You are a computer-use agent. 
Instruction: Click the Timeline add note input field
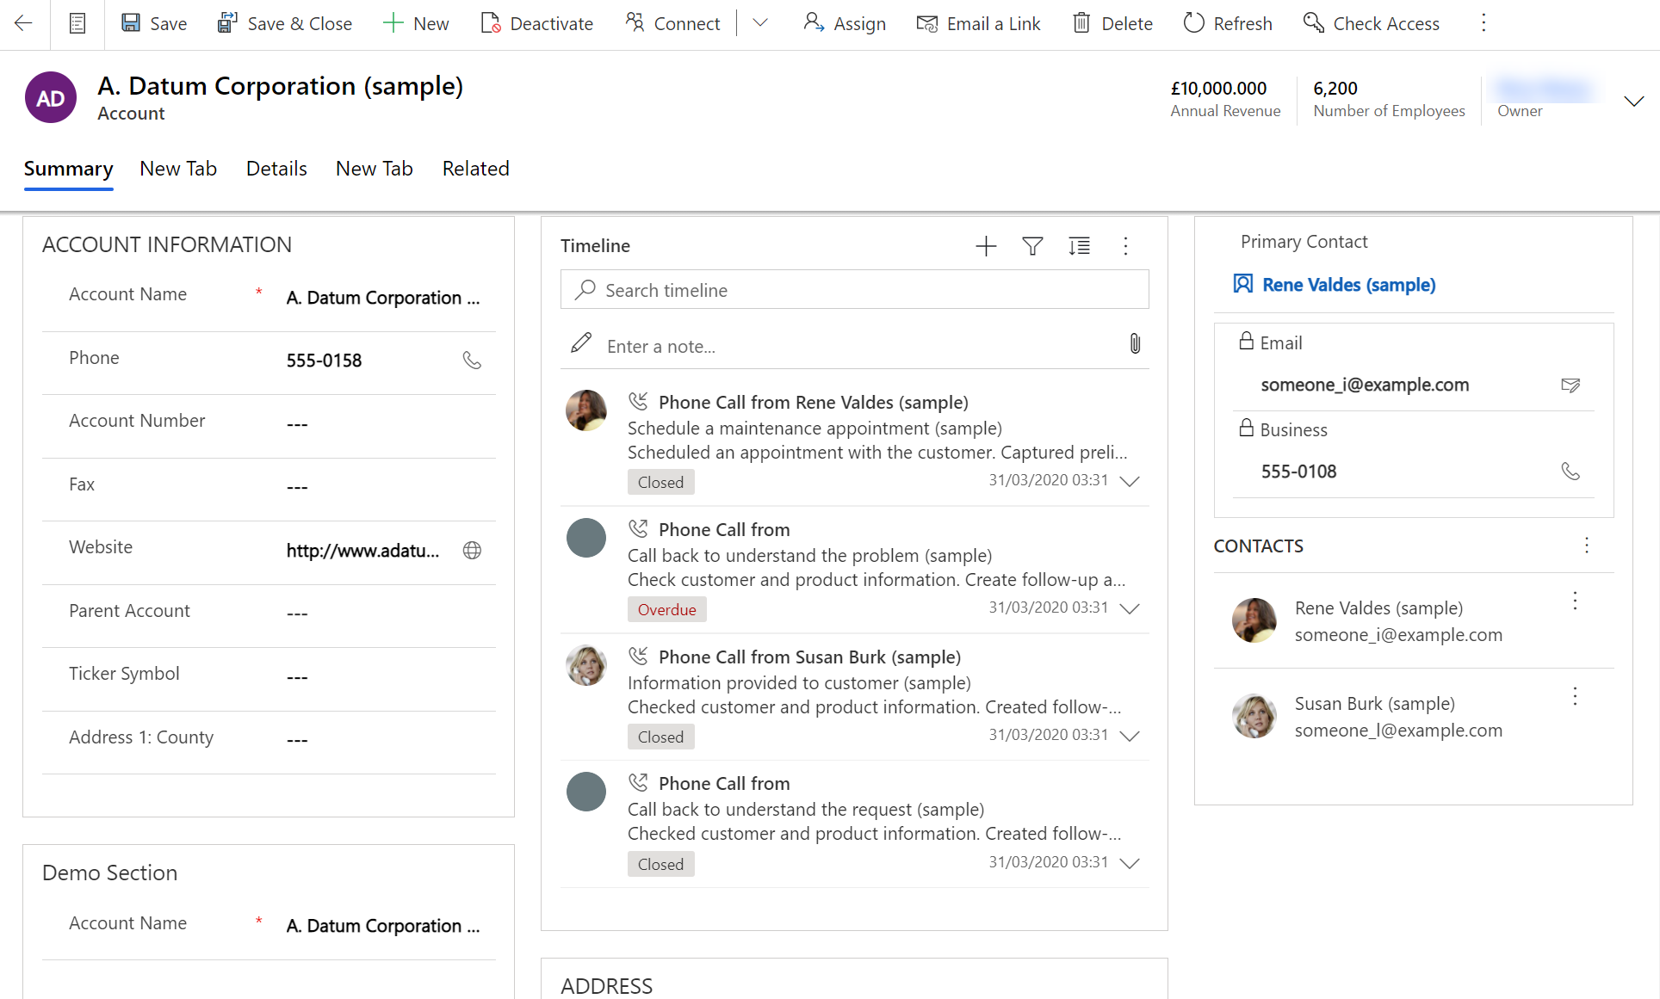(848, 345)
